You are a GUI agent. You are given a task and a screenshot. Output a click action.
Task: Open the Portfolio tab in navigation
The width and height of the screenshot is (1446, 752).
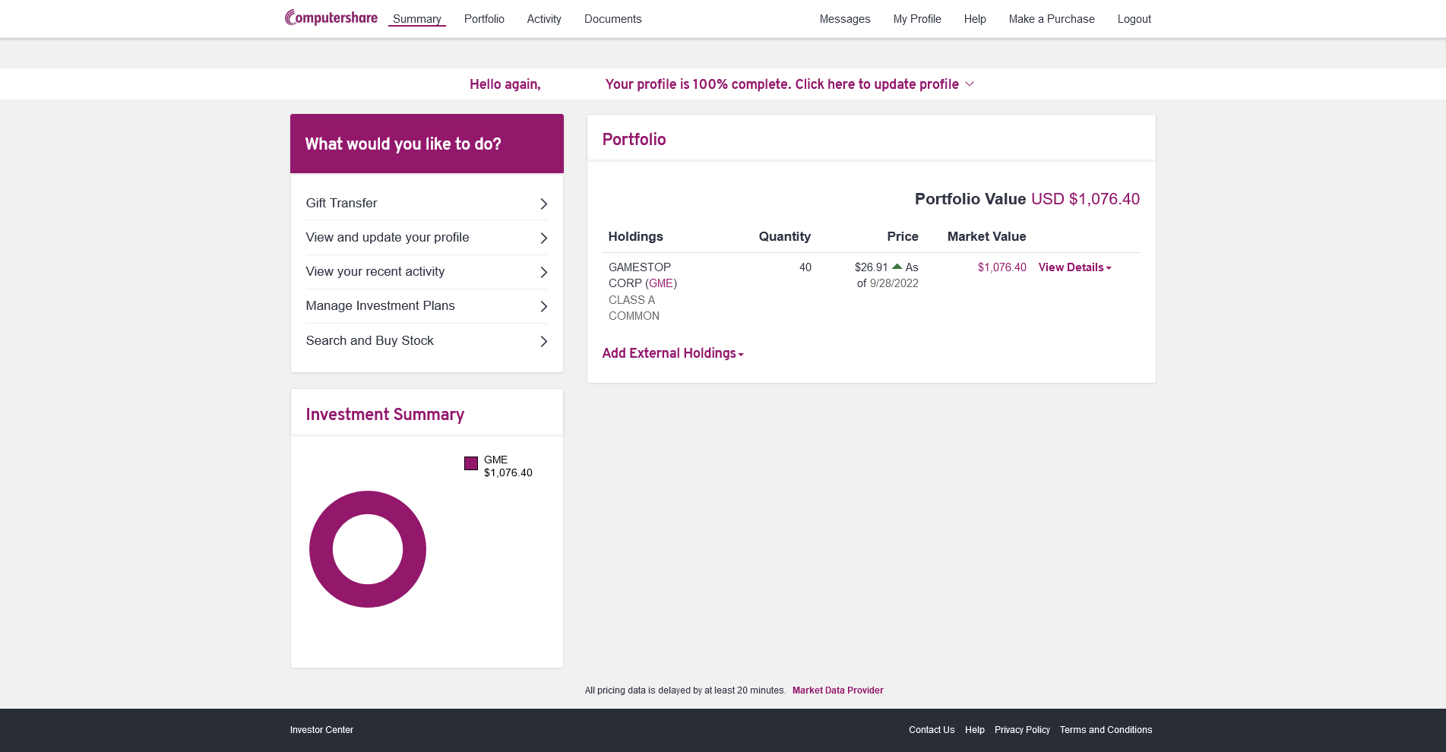tap(484, 19)
